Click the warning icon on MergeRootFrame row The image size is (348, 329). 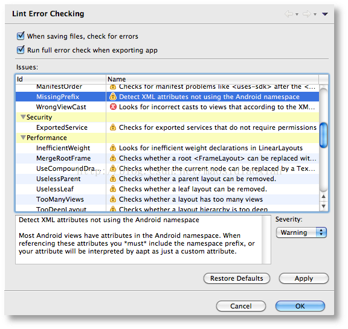click(x=113, y=158)
